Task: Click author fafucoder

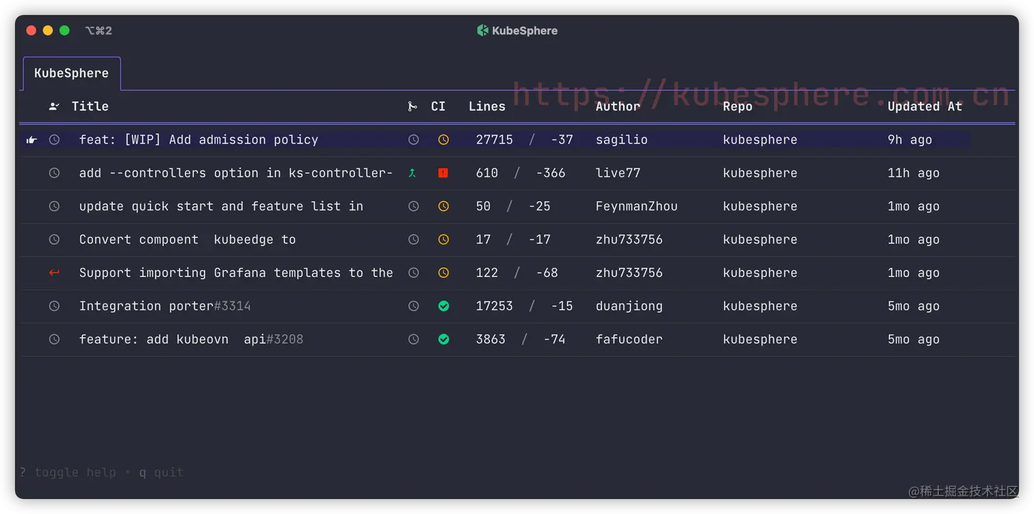Action: click(629, 339)
